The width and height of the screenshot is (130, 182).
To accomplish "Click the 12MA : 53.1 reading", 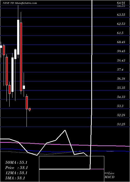I will pos(16,173).
